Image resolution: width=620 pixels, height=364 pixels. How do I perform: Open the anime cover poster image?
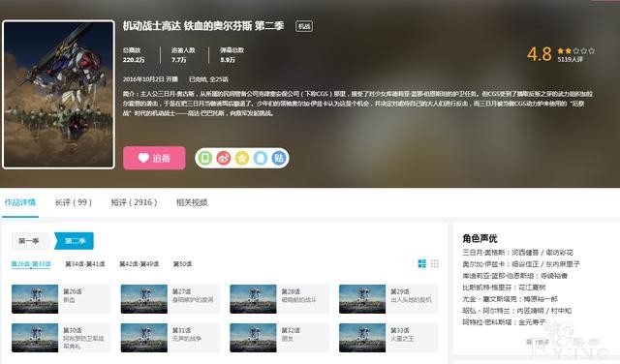58,95
